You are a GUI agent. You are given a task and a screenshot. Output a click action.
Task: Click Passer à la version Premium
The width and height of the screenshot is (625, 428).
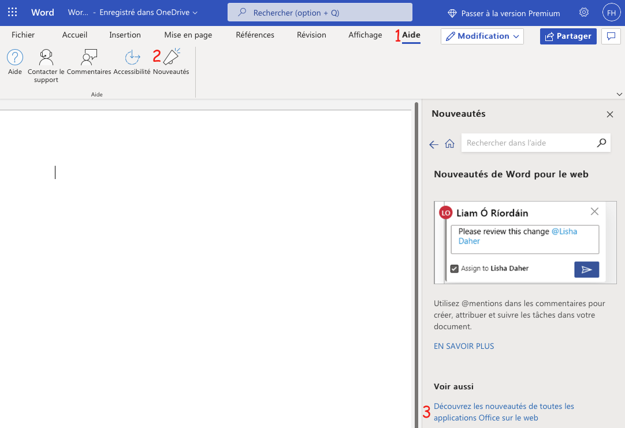click(x=510, y=13)
